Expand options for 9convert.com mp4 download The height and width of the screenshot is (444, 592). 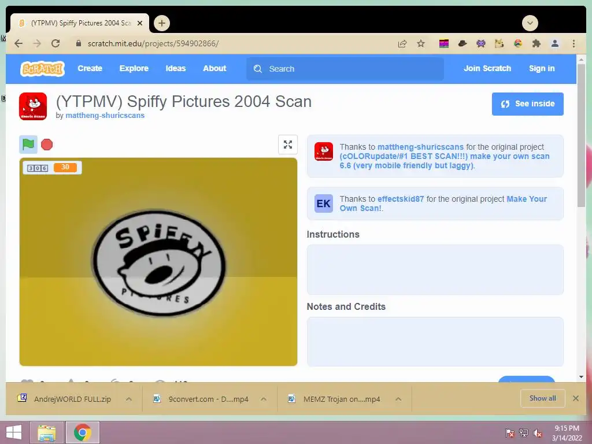(x=264, y=399)
